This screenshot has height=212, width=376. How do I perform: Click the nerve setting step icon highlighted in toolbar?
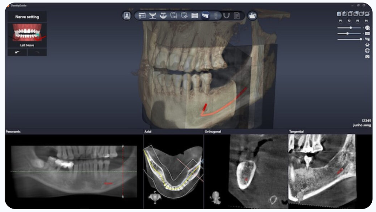pos(205,16)
